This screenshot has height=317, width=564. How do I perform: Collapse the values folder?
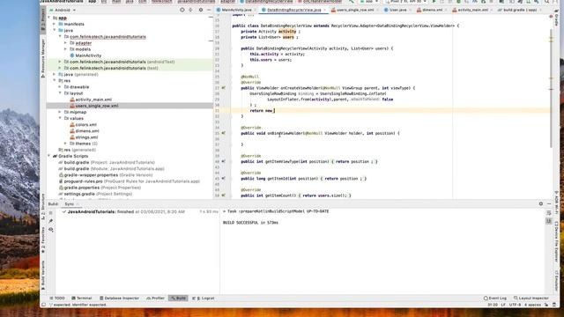[x=60, y=118]
